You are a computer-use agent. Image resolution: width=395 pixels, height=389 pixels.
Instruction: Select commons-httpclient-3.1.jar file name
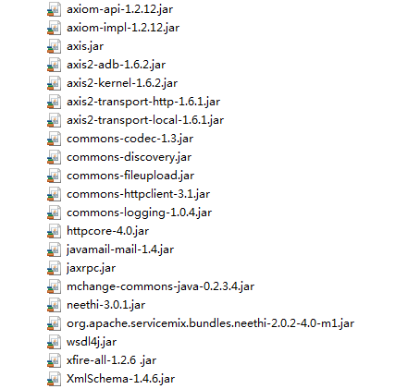click(138, 194)
